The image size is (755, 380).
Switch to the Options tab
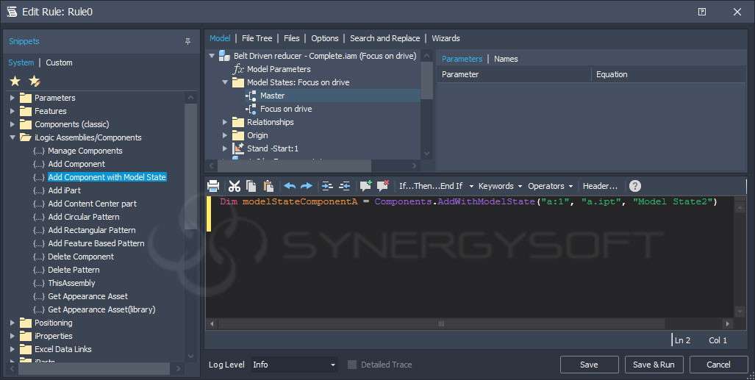click(x=324, y=38)
